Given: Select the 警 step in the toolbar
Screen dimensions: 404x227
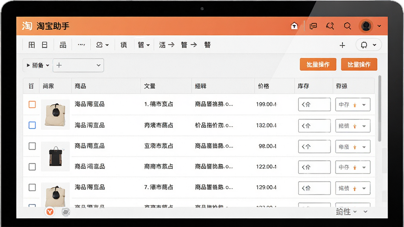Looking at the screenshot, I should pos(208,45).
